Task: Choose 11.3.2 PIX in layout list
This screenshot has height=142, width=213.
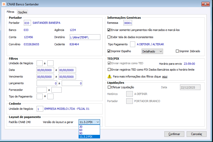Action: coord(89,137)
